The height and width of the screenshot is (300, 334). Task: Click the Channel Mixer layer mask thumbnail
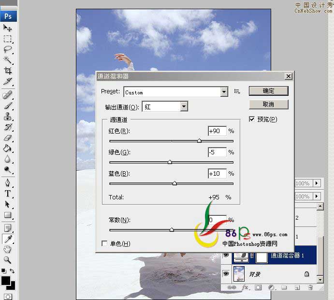click(x=262, y=257)
